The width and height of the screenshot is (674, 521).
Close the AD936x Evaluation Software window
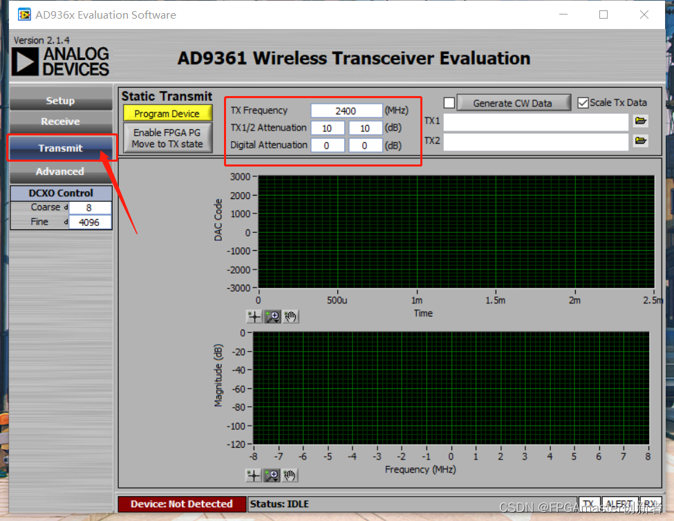coord(644,15)
